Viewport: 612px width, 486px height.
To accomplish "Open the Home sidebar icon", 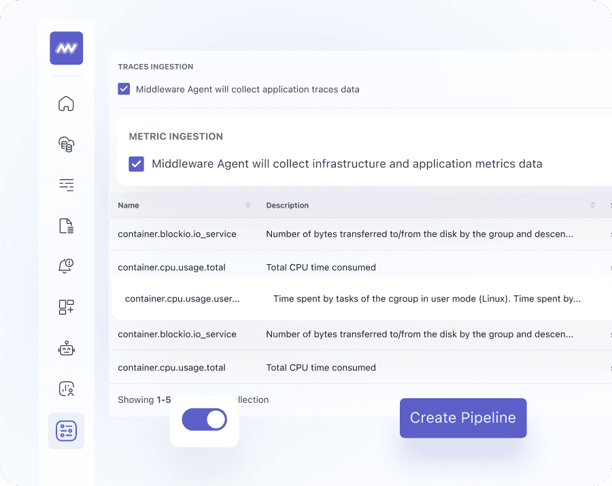I will click(x=66, y=103).
